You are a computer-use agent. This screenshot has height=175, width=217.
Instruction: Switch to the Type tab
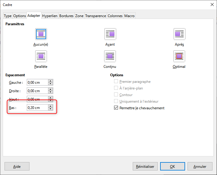(x=8, y=16)
